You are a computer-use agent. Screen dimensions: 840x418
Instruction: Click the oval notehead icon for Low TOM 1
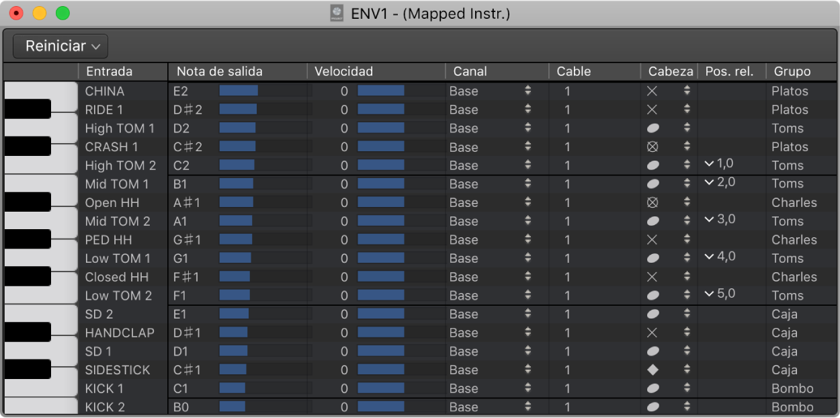[652, 258]
